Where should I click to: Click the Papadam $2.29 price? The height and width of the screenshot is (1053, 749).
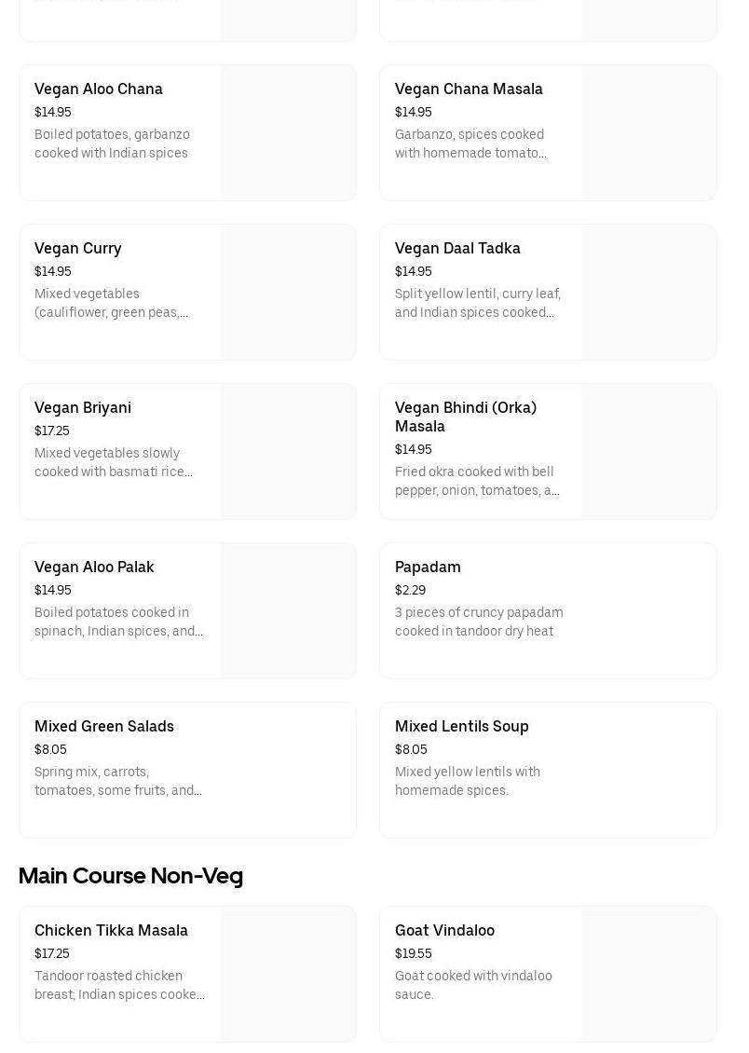[410, 591]
